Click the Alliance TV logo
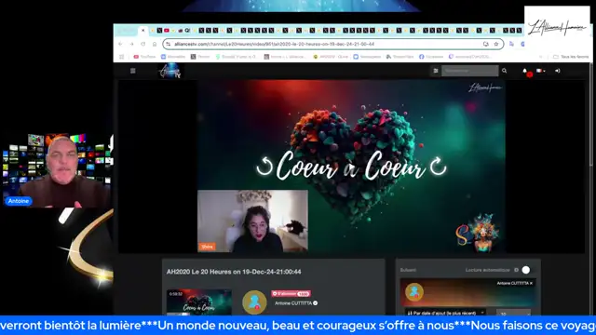 [x=170, y=71]
